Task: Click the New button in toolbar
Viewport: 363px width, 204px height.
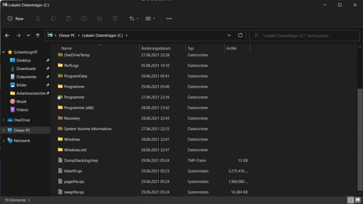Action: coord(16,19)
